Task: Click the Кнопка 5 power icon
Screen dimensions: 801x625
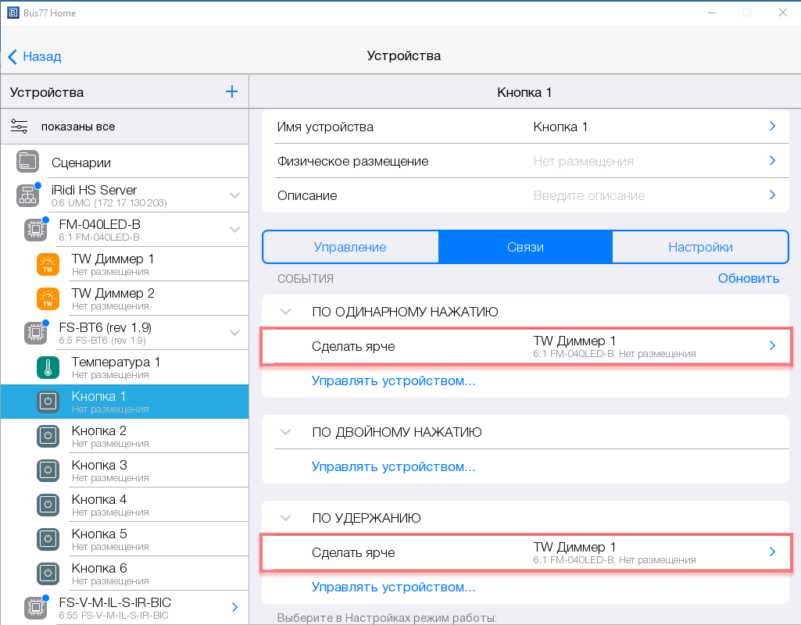Action: 48,540
